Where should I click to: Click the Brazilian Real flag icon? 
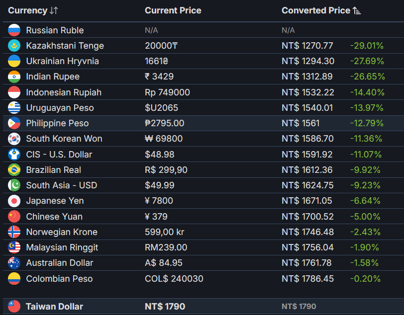click(x=14, y=170)
